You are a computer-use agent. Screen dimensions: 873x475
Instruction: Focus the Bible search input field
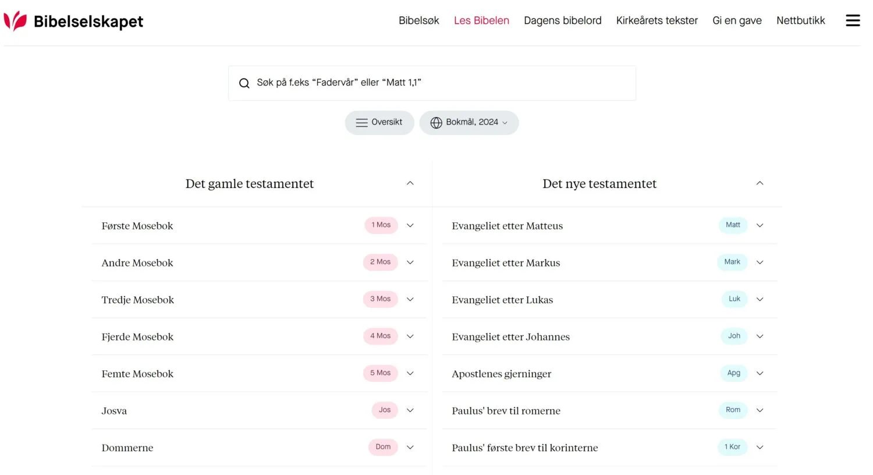(x=432, y=83)
